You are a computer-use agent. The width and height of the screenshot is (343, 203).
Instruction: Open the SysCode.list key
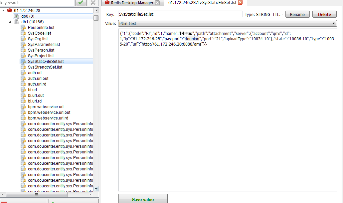click(x=39, y=33)
